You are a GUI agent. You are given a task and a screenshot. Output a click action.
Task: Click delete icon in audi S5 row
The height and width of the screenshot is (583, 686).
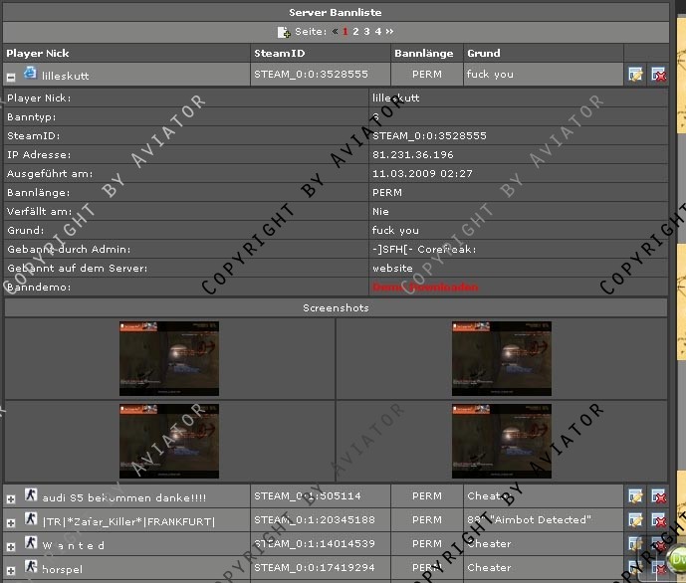tap(658, 495)
